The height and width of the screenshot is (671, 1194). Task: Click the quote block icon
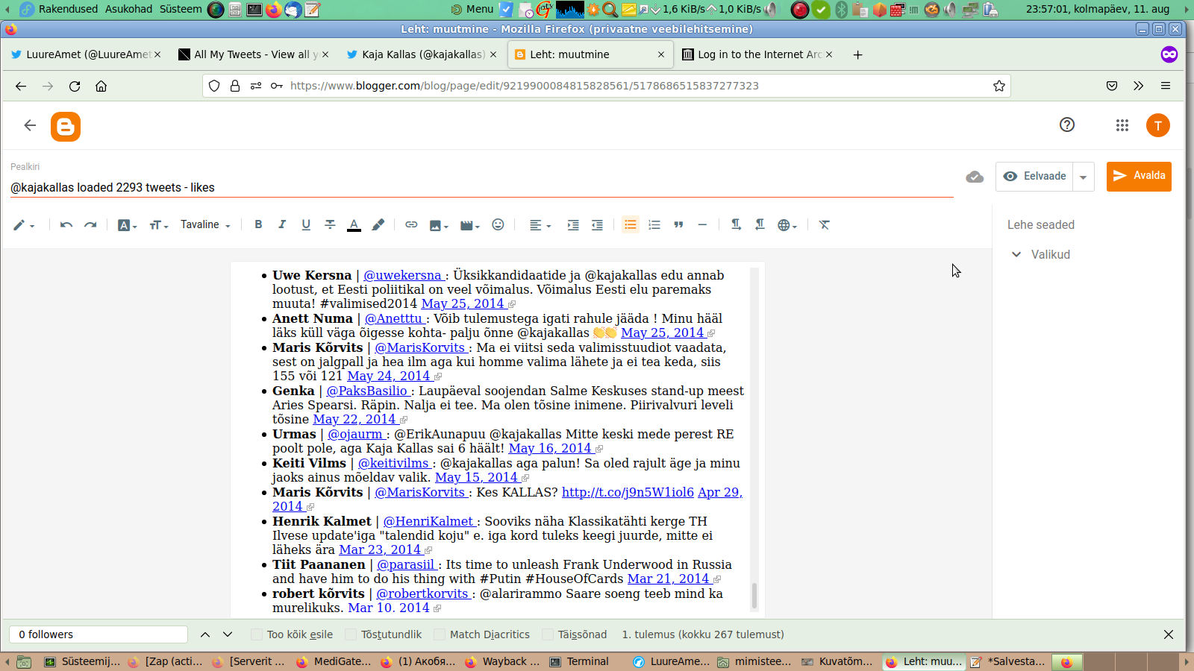coord(678,224)
